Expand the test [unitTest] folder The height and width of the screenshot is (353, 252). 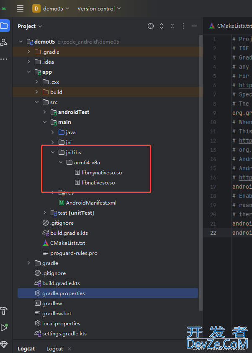click(45, 213)
